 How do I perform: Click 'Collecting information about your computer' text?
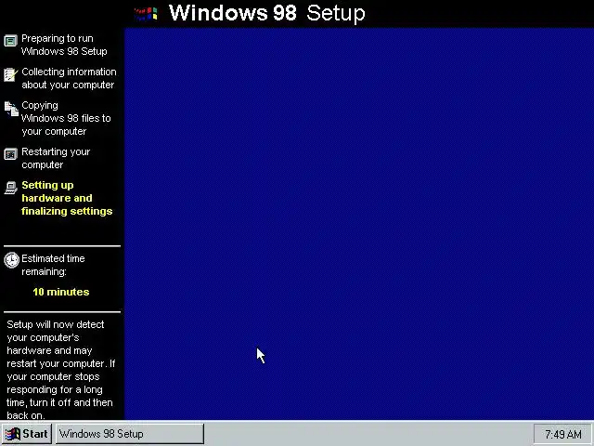click(x=69, y=78)
